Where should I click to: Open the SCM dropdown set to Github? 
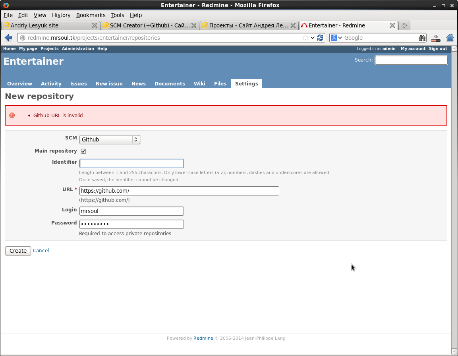(110, 140)
